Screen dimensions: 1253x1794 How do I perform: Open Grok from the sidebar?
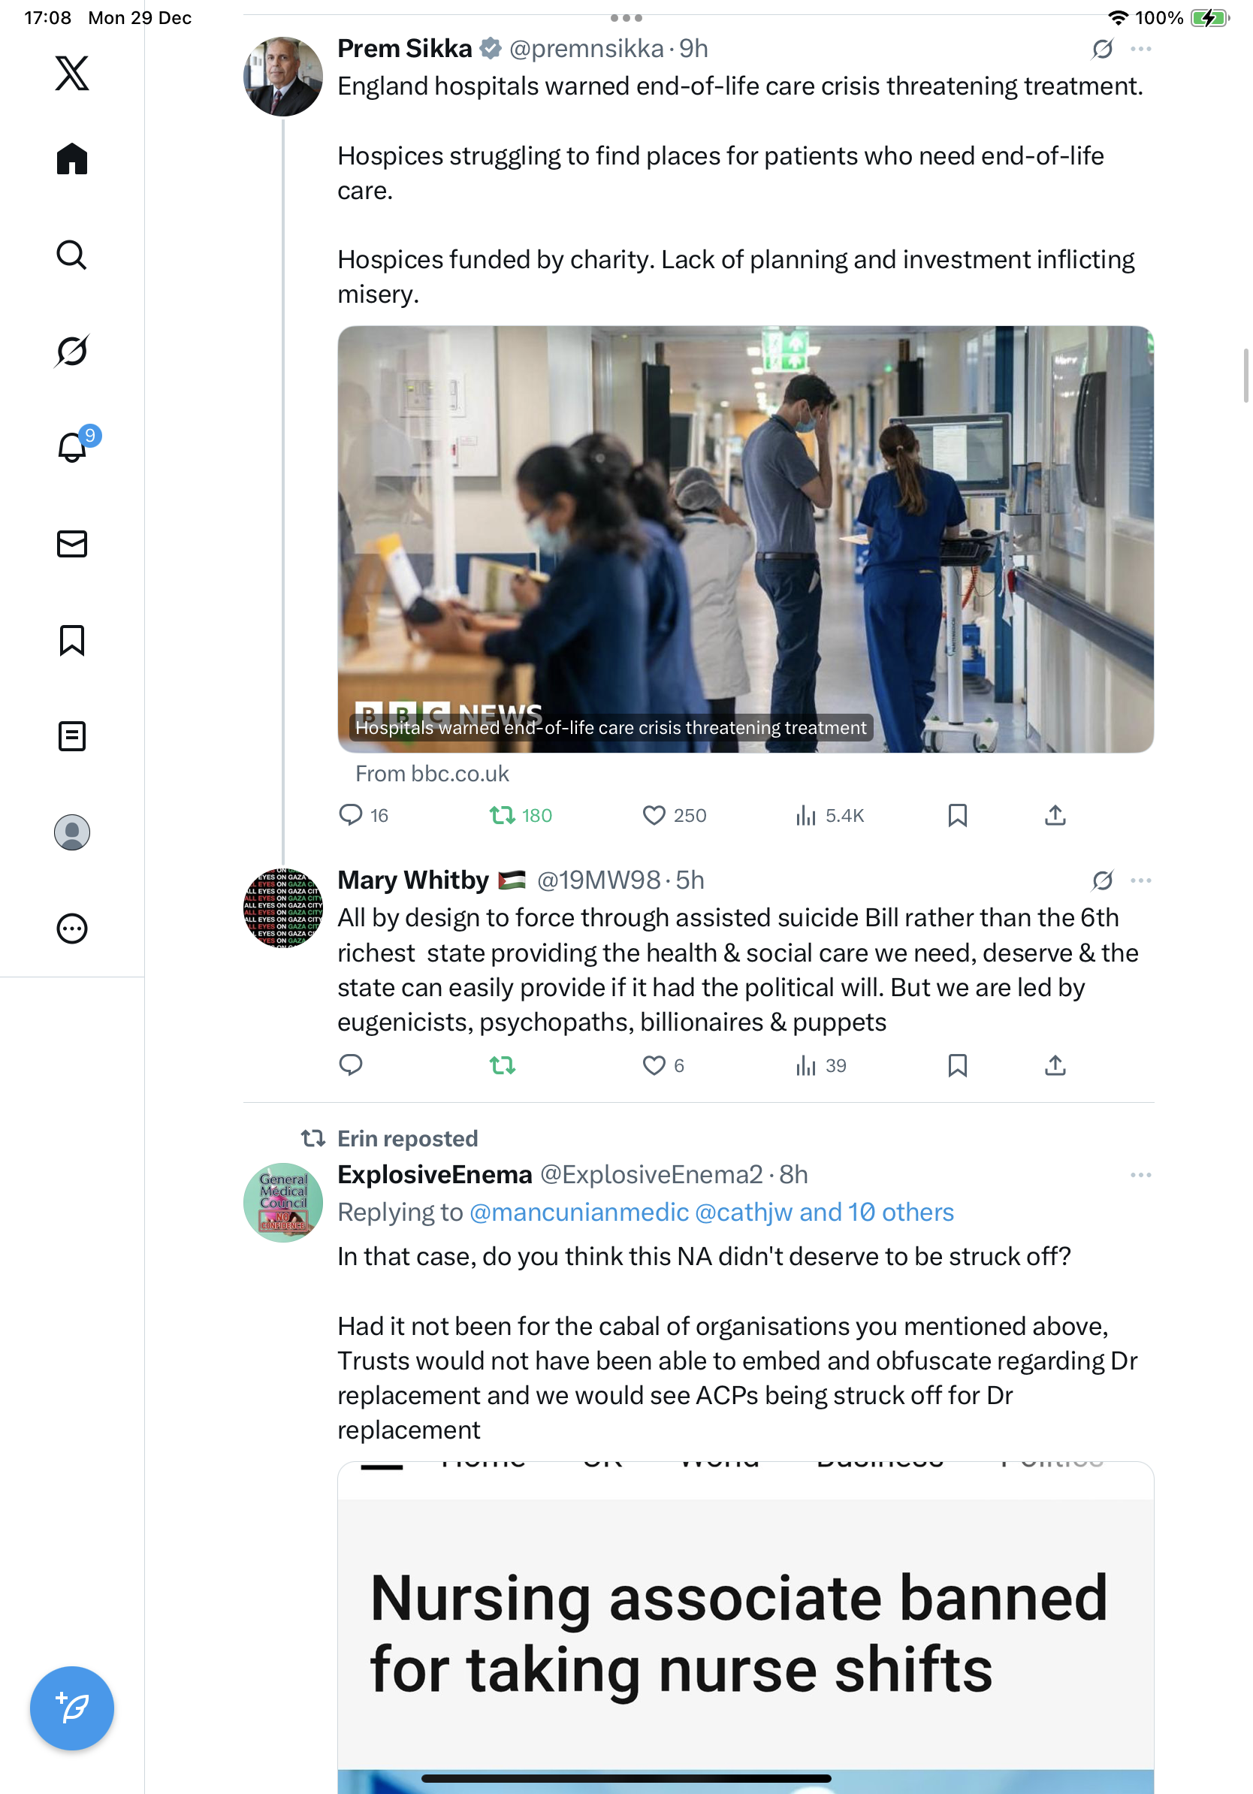coord(72,351)
